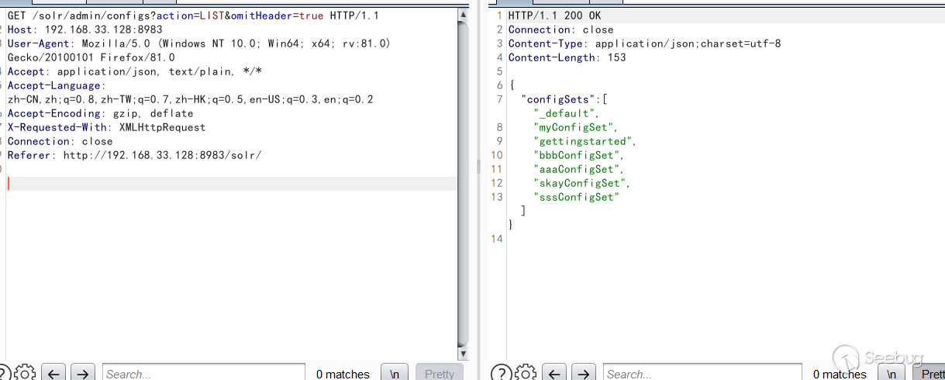Image resolution: width=945 pixels, height=380 pixels.
Task: Open response search settings gear
Action: coord(526,373)
